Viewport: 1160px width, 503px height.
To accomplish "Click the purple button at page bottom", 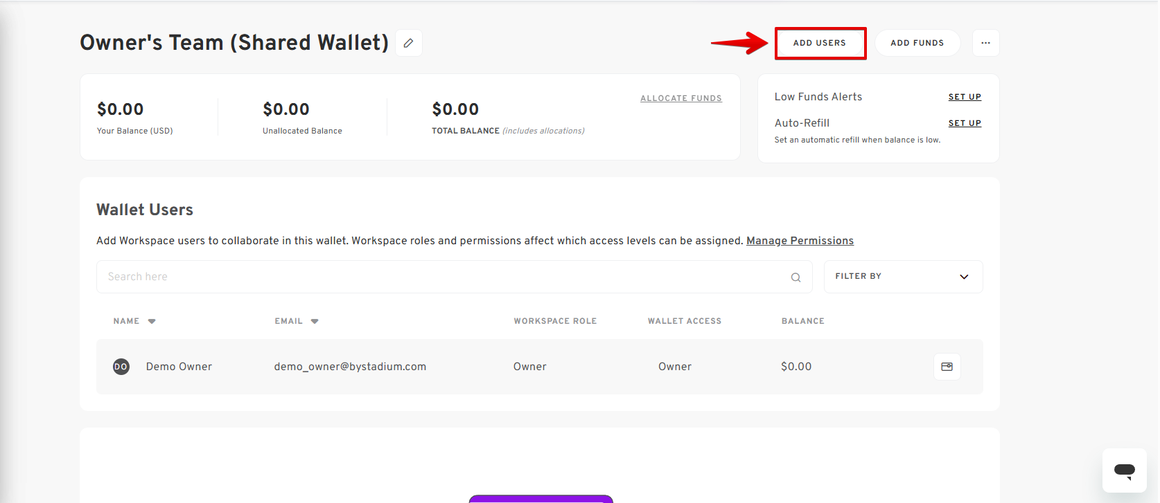I will click(x=541, y=499).
